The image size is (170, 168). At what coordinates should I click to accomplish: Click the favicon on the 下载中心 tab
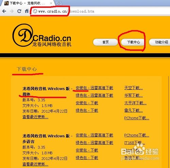pyautogui.click(x=6, y=3)
